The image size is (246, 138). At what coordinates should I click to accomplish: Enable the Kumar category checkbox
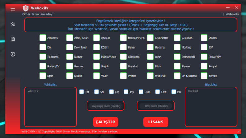69,57
